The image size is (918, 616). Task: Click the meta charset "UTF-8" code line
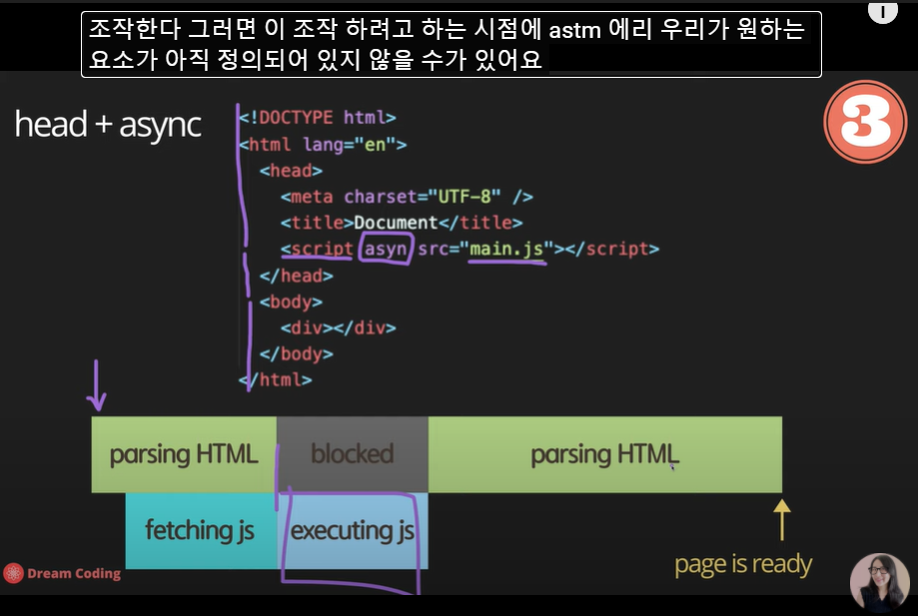tap(407, 197)
